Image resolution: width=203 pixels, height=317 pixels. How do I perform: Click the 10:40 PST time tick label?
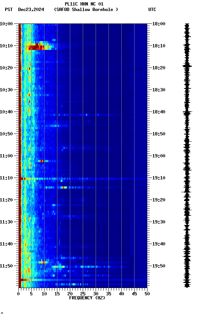(6, 112)
